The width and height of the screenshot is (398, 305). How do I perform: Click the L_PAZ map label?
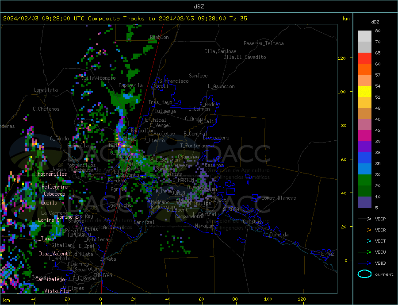pyautogui.click(x=328, y=254)
